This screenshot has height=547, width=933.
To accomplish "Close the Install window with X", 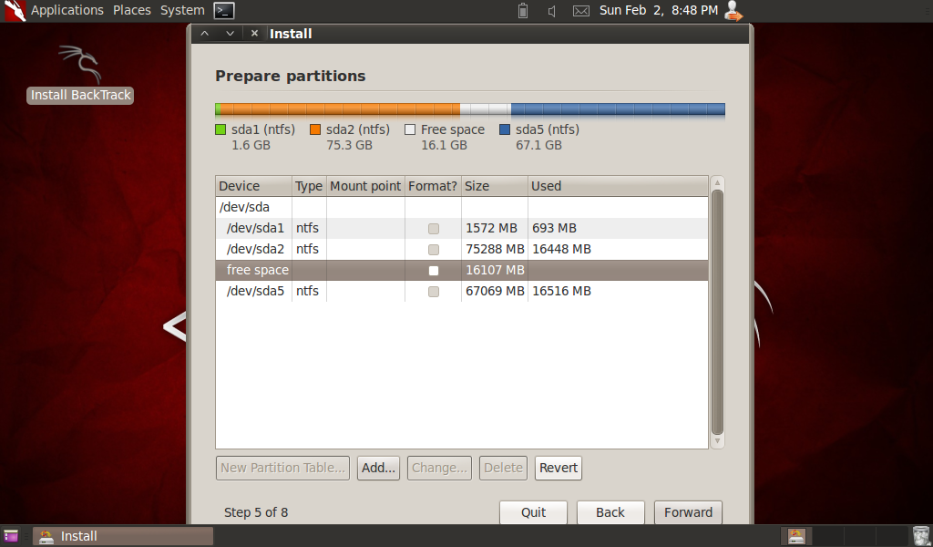I will click(254, 34).
